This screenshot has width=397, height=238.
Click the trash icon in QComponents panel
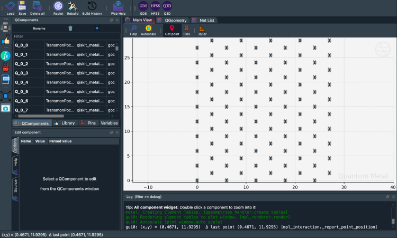70,28
